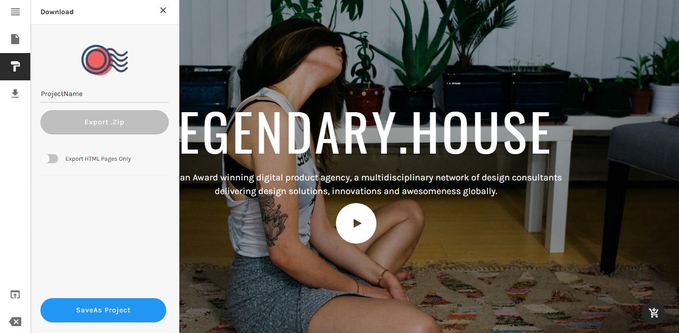This screenshot has height=333, width=679.
Task: Click the SaveAs Project button
Action: coord(103,310)
